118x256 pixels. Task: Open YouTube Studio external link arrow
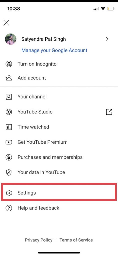109,112
